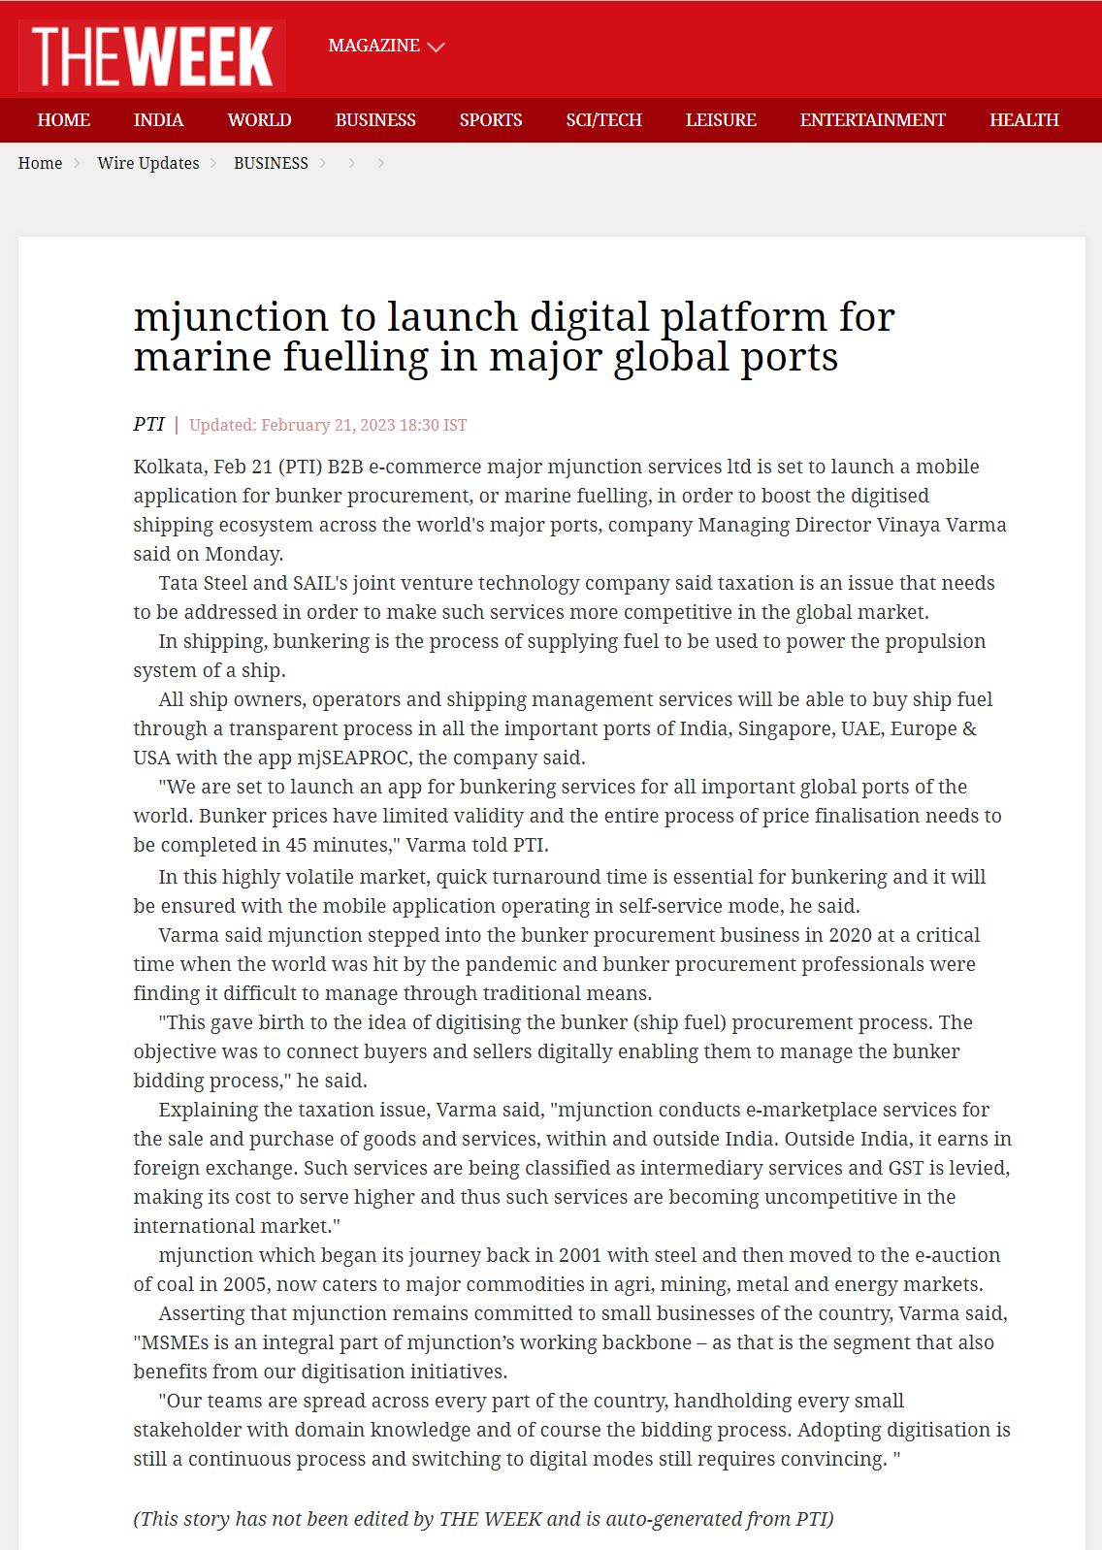The width and height of the screenshot is (1102, 1550).
Task: Click paragraph 'Explaining the taxation issue'
Action: (572, 1168)
